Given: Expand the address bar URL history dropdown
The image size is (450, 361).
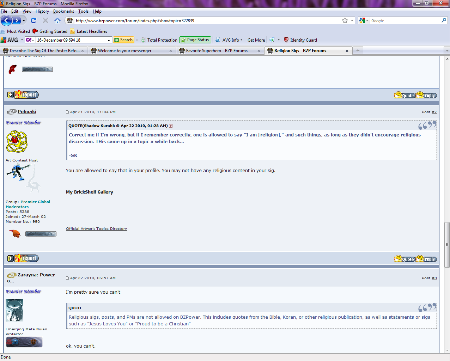Looking at the screenshot, I should point(352,20).
